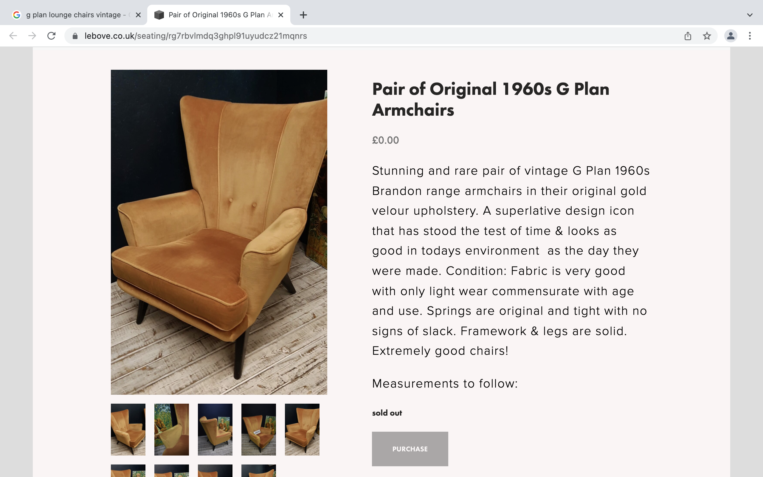Select the Pair of Original 1960s tab
Screen dimensions: 763x477
click(x=218, y=15)
